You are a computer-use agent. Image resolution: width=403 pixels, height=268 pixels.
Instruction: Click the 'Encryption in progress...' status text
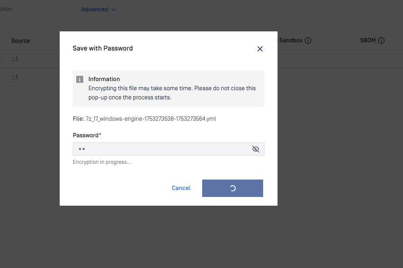tap(102, 162)
